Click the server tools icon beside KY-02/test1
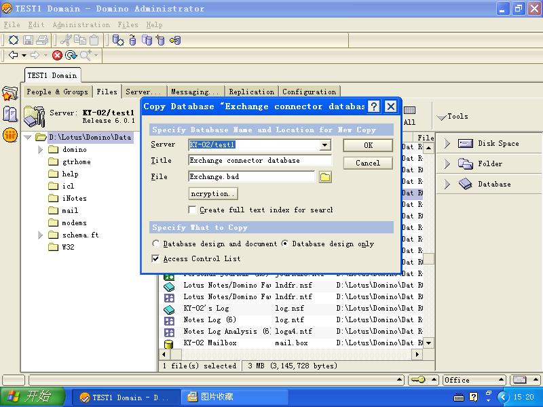Viewport: 543px width, 407px height. tap(34, 116)
